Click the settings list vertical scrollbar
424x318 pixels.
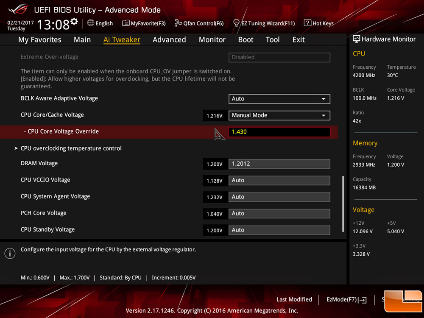coord(343,204)
